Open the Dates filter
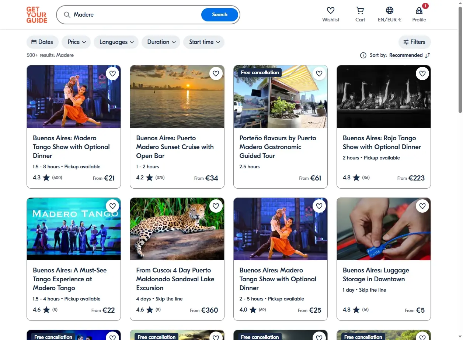The image size is (463, 340). 42,42
